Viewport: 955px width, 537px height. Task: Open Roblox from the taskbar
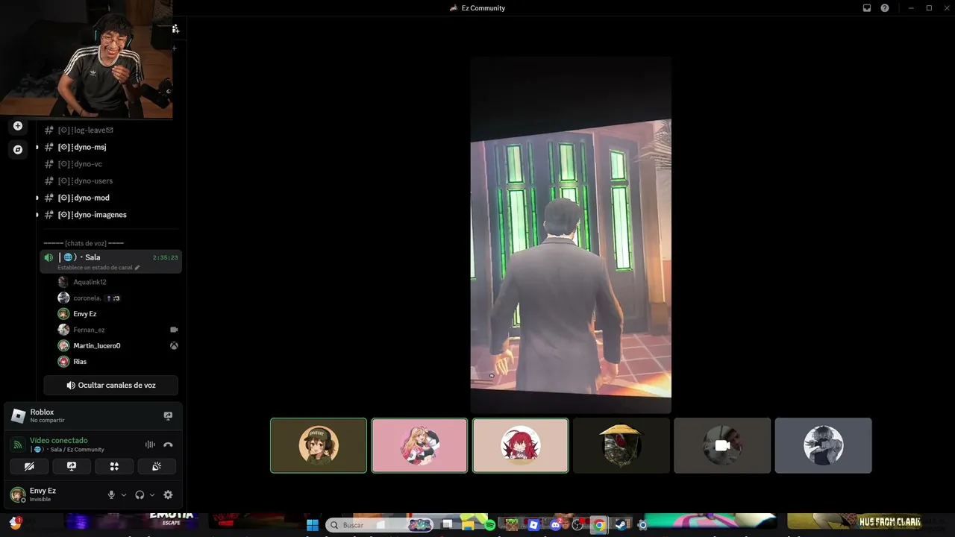(x=533, y=525)
